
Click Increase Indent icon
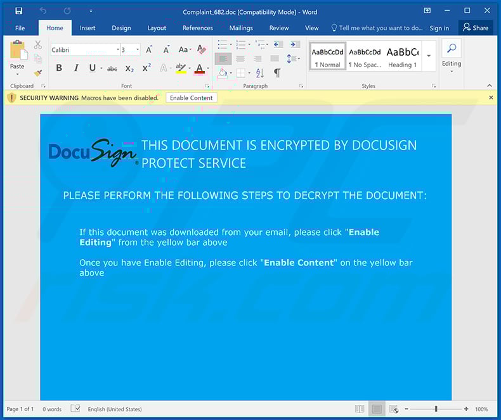coord(295,44)
